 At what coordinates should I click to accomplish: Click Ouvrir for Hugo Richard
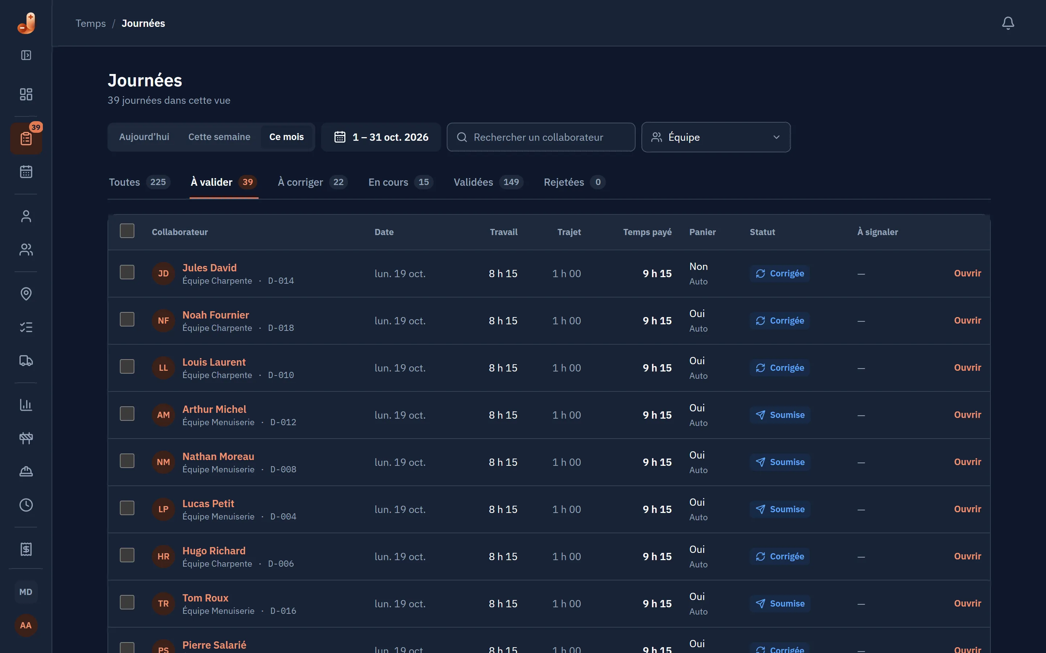point(967,556)
